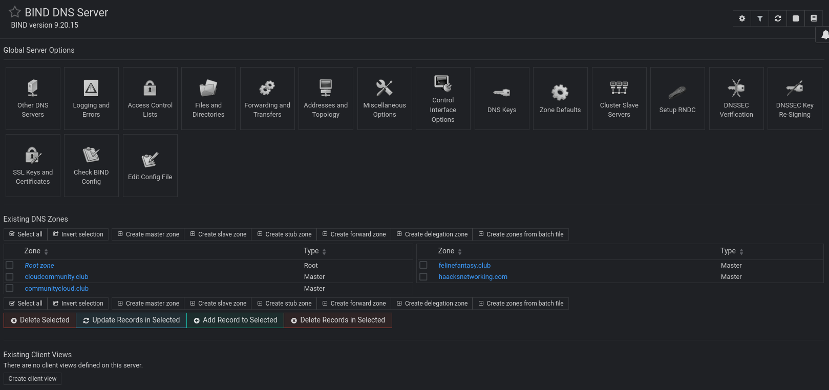Open the Other DNS Servers icon
The height and width of the screenshot is (390, 829).
(x=33, y=98)
